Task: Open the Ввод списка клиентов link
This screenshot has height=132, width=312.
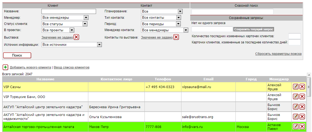Action: tap(71, 67)
